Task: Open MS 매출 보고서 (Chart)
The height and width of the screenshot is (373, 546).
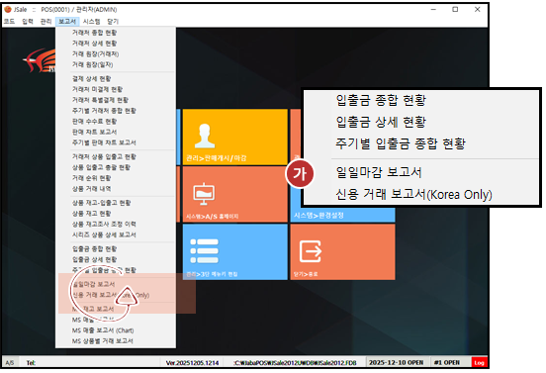Action: pyautogui.click(x=103, y=330)
